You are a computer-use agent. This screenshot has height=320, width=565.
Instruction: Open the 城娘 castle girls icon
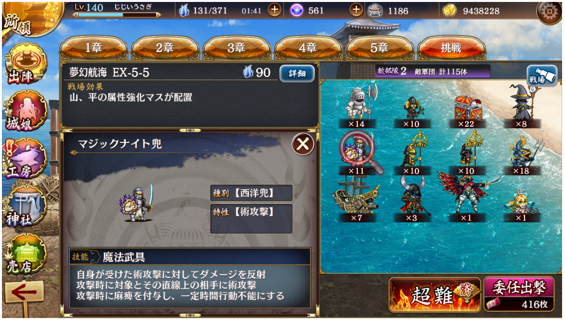(x=26, y=111)
